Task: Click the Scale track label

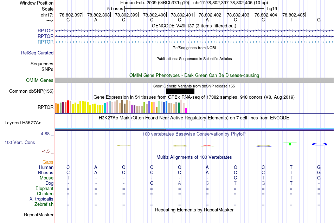Action: click(x=47, y=9)
